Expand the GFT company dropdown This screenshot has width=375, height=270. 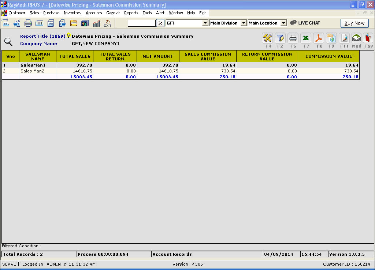click(x=205, y=23)
